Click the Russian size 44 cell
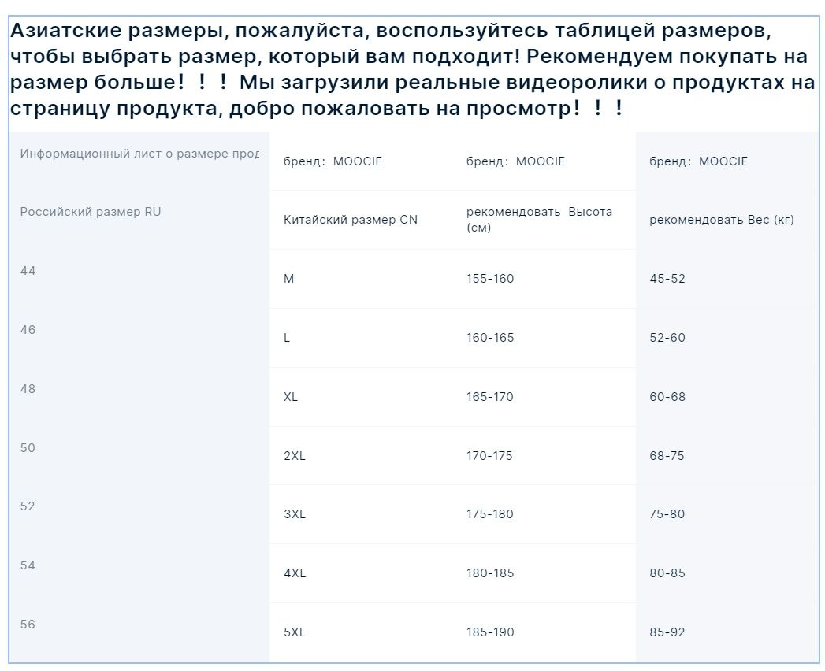Viewport: 825px width, 671px height. (x=28, y=271)
